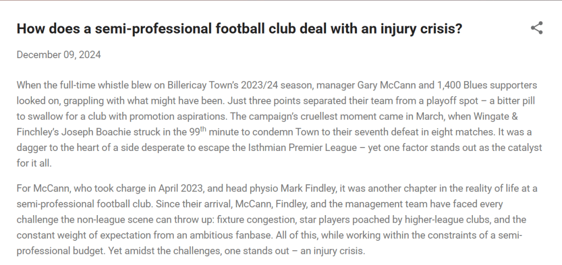Open the injury crisis article title
The height and width of the screenshot is (265, 562).
coord(239,29)
